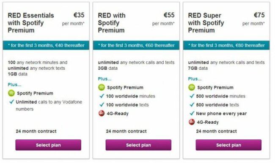Viewport: 275px width, 163px height.
Task: Click Spotify icon in RED Essentials plan
Action: click(x=11, y=93)
